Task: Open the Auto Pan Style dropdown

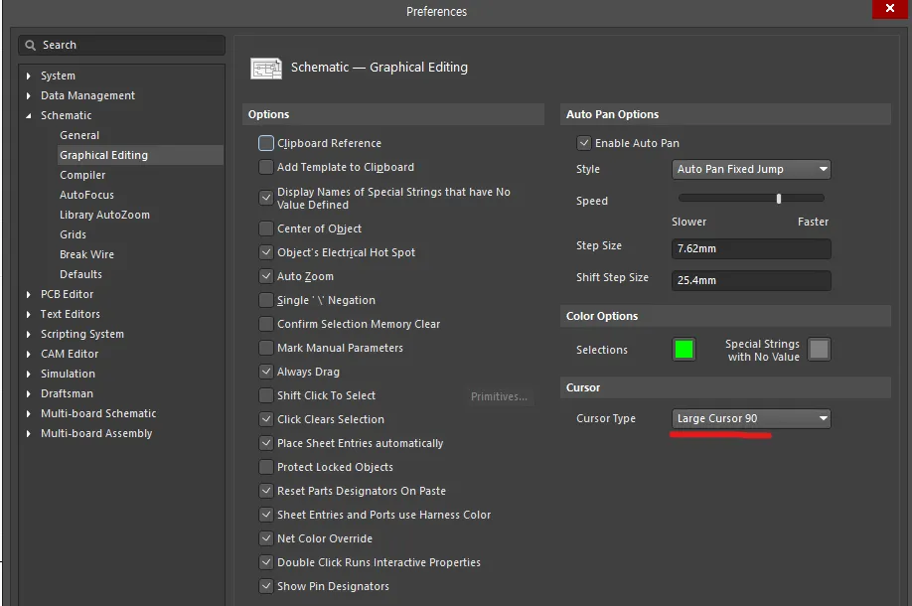Action: [751, 170]
